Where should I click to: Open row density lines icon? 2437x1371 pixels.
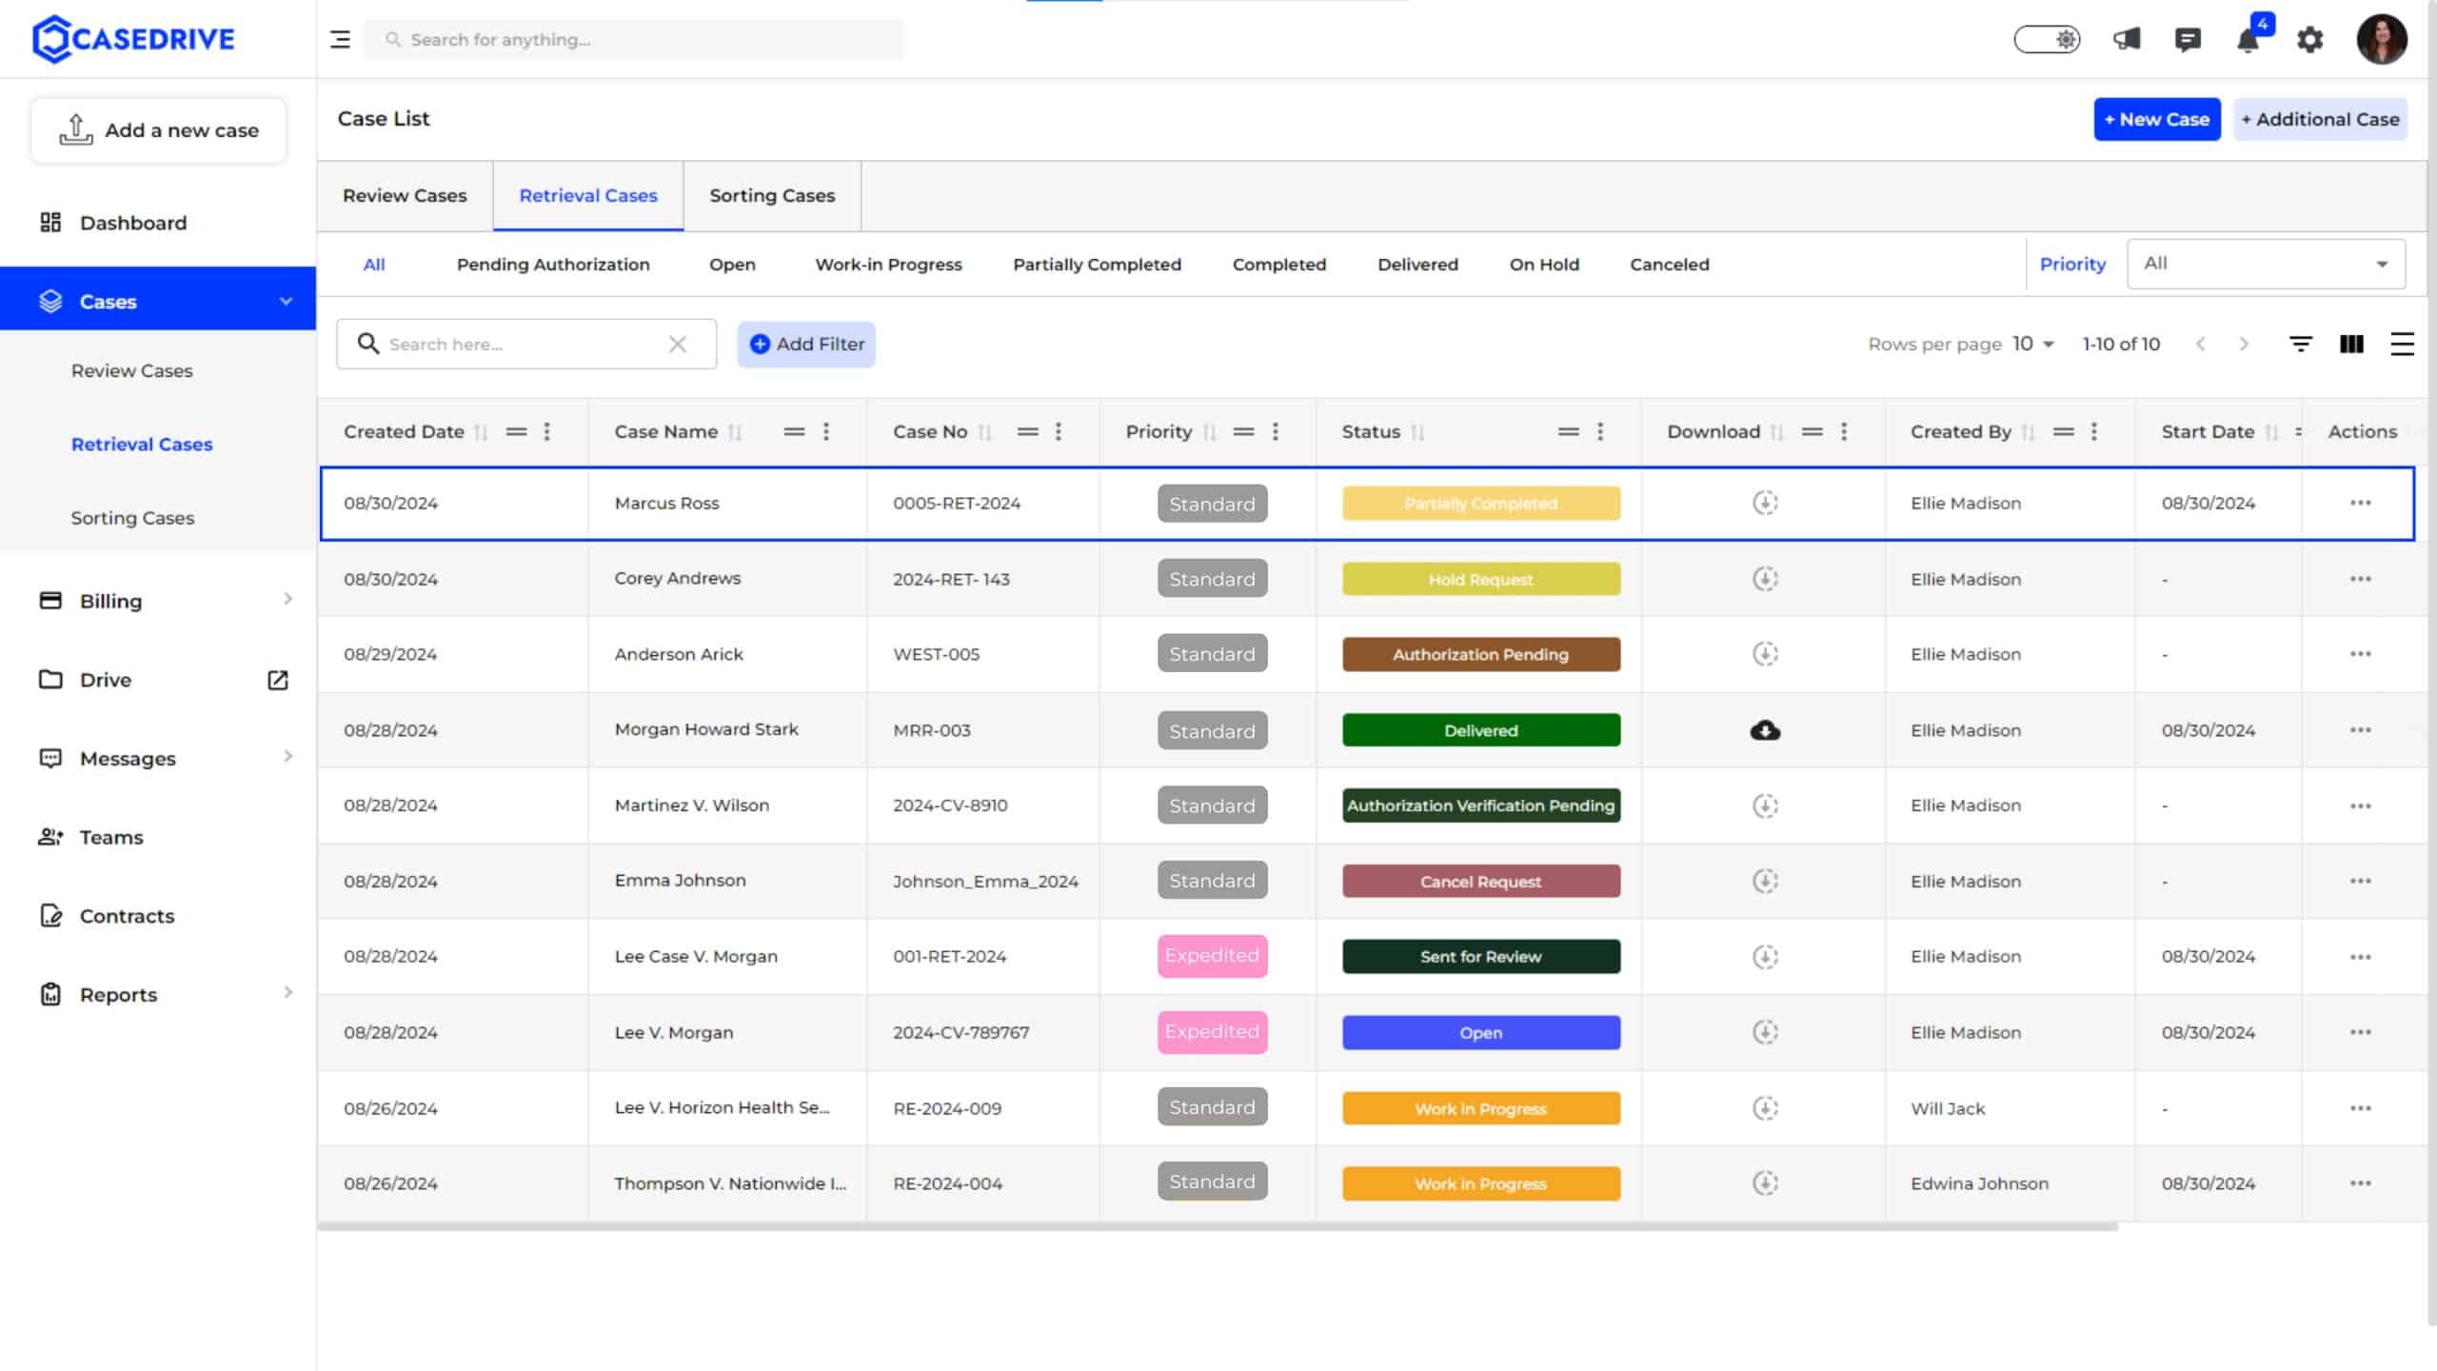2402,344
